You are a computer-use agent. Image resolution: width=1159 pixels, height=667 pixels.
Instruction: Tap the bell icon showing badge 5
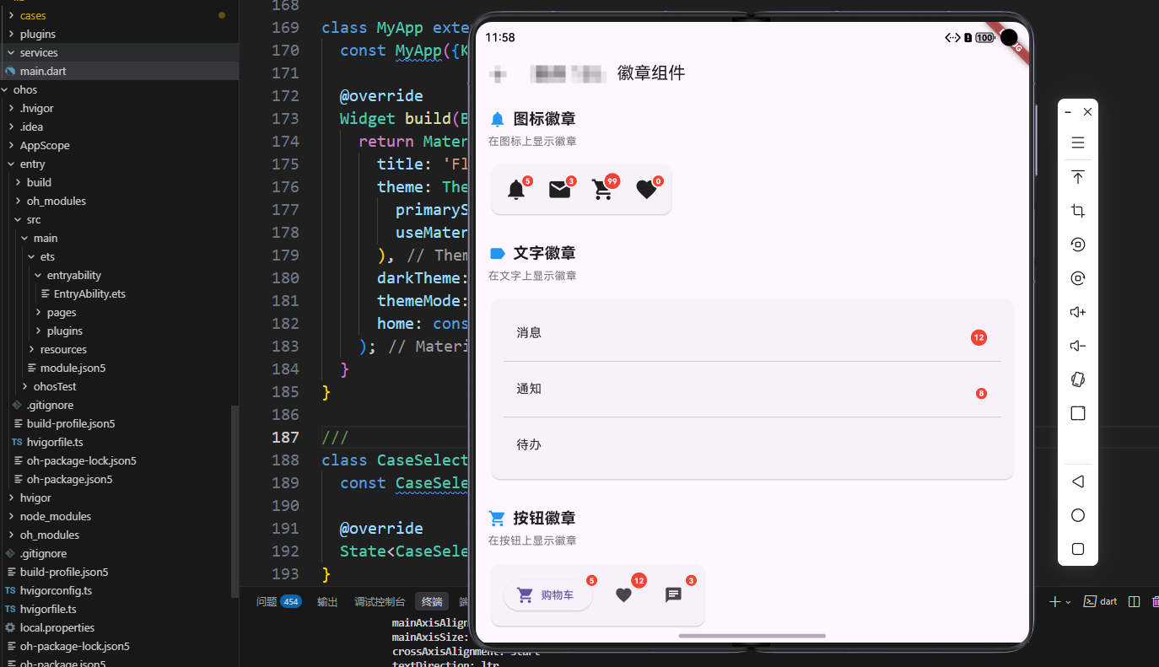(517, 190)
